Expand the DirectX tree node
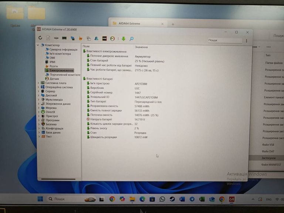This screenshot has width=284, height=213. click(38, 112)
